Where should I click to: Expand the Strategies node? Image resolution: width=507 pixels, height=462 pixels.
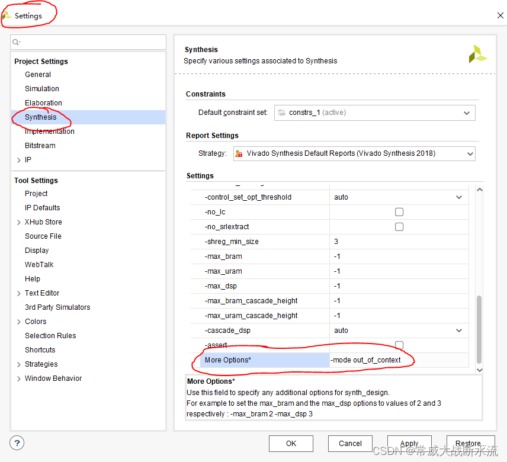pyautogui.click(x=19, y=364)
